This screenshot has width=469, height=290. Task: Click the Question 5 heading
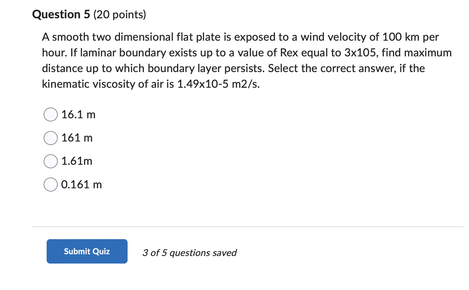click(61, 14)
